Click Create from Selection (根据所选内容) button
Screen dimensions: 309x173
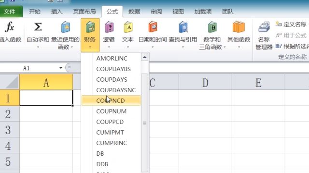[292, 46]
